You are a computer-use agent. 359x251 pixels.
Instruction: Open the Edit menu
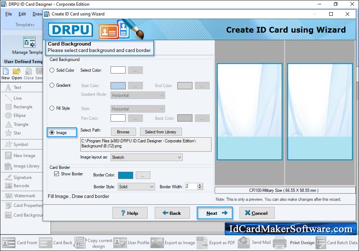(x=22, y=14)
